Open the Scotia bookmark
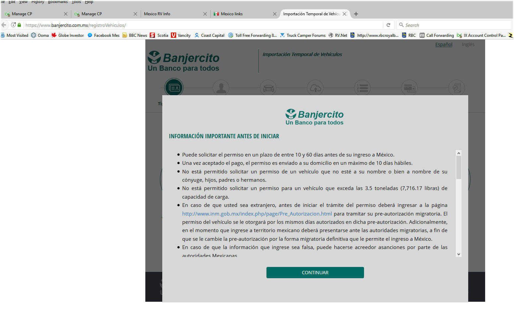Screen dimensions: 514x315 pos(159,35)
